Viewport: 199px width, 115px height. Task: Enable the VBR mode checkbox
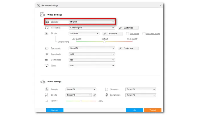[x=128, y=34]
